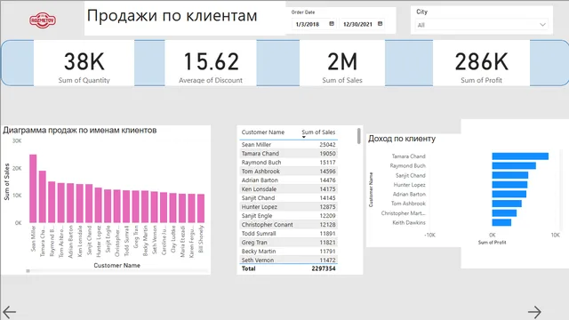Click the Christopher Mart... label in profit chart
This screenshot has width=569, height=320.
pyautogui.click(x=403, y=213)
